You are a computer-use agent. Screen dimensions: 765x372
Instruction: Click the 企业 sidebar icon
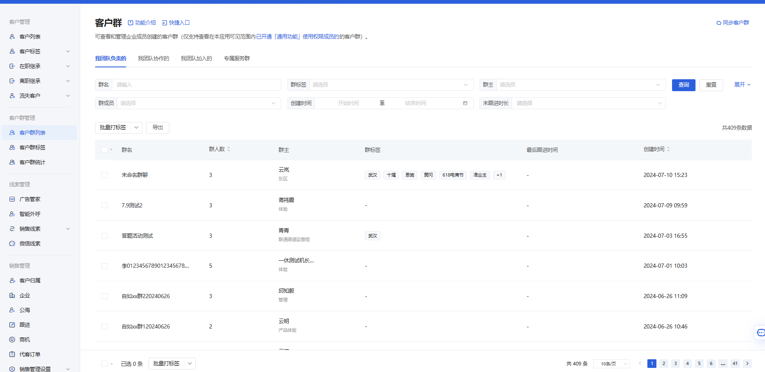12,295
